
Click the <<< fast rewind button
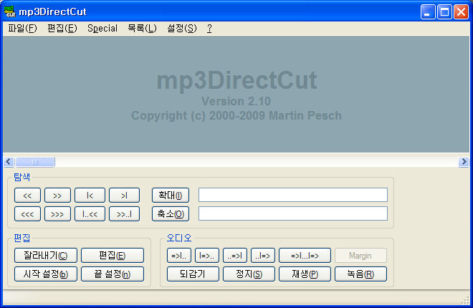click(x=27, y=214)
